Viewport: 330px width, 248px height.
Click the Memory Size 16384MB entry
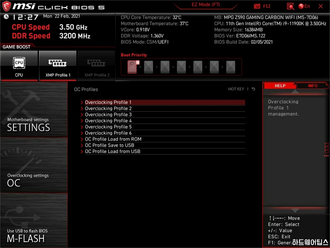pos(238,30)
